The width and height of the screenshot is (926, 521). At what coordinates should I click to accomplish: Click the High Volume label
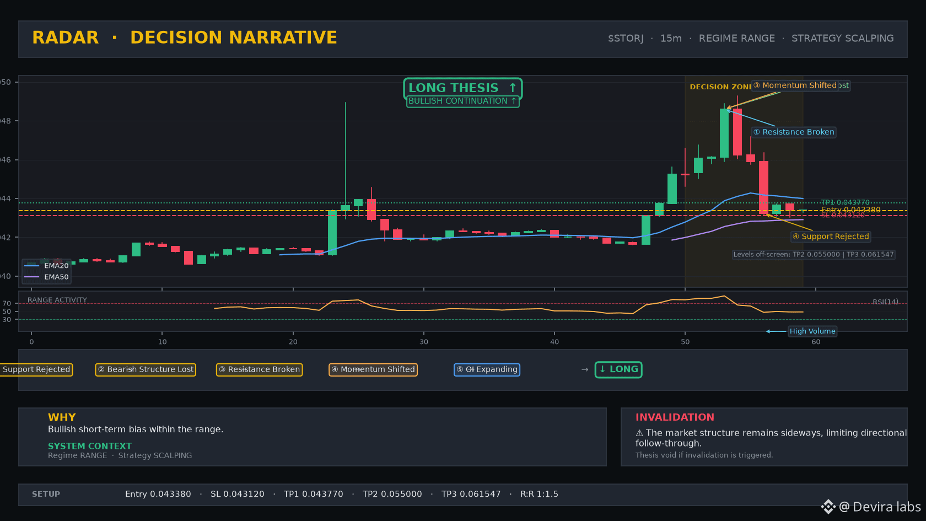tap(812, 331)
